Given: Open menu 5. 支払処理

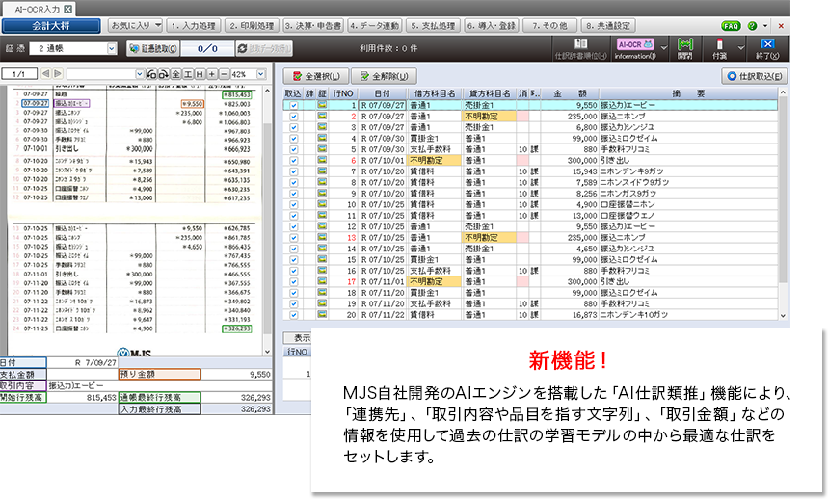Looking at the screenshot, I should pos(433,25).
